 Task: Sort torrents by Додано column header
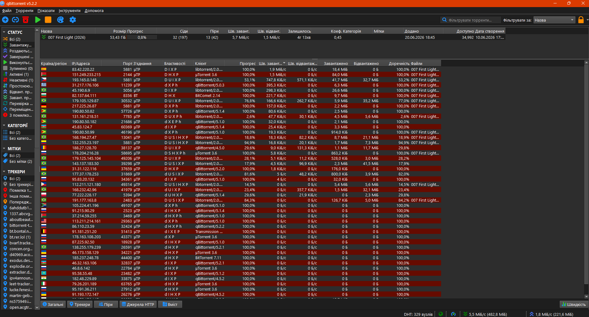423,31
